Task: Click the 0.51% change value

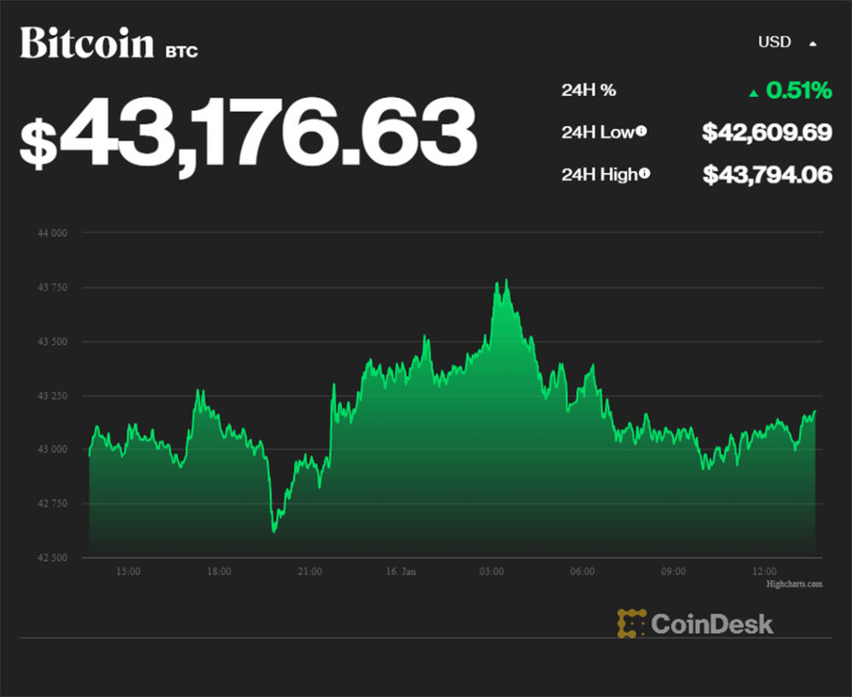Action: pos(798,89)
